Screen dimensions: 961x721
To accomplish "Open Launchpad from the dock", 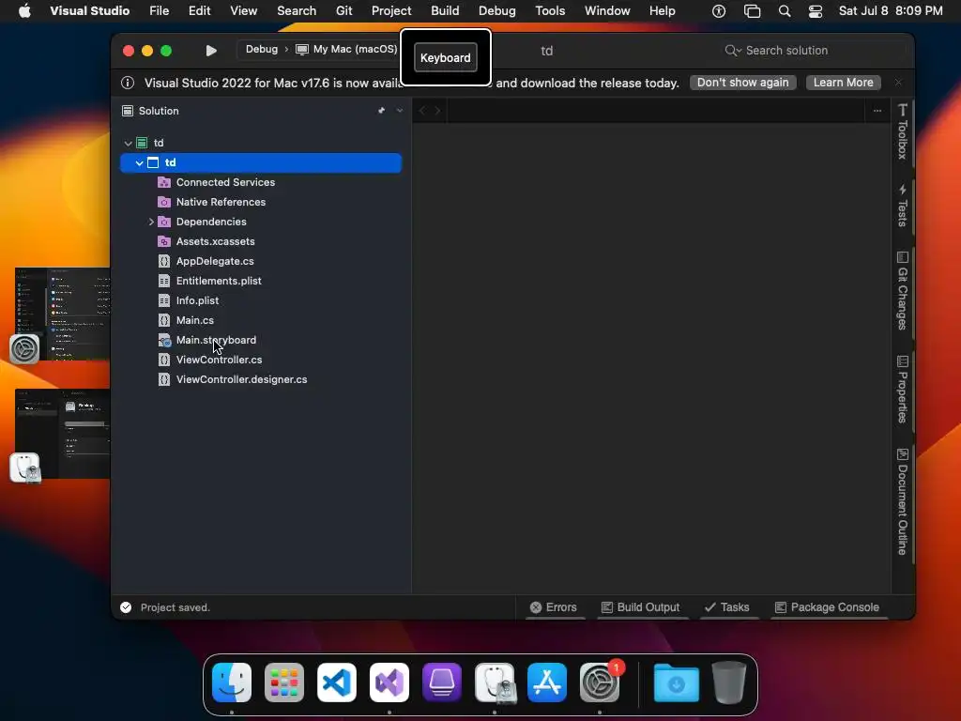I will [284, 683].
